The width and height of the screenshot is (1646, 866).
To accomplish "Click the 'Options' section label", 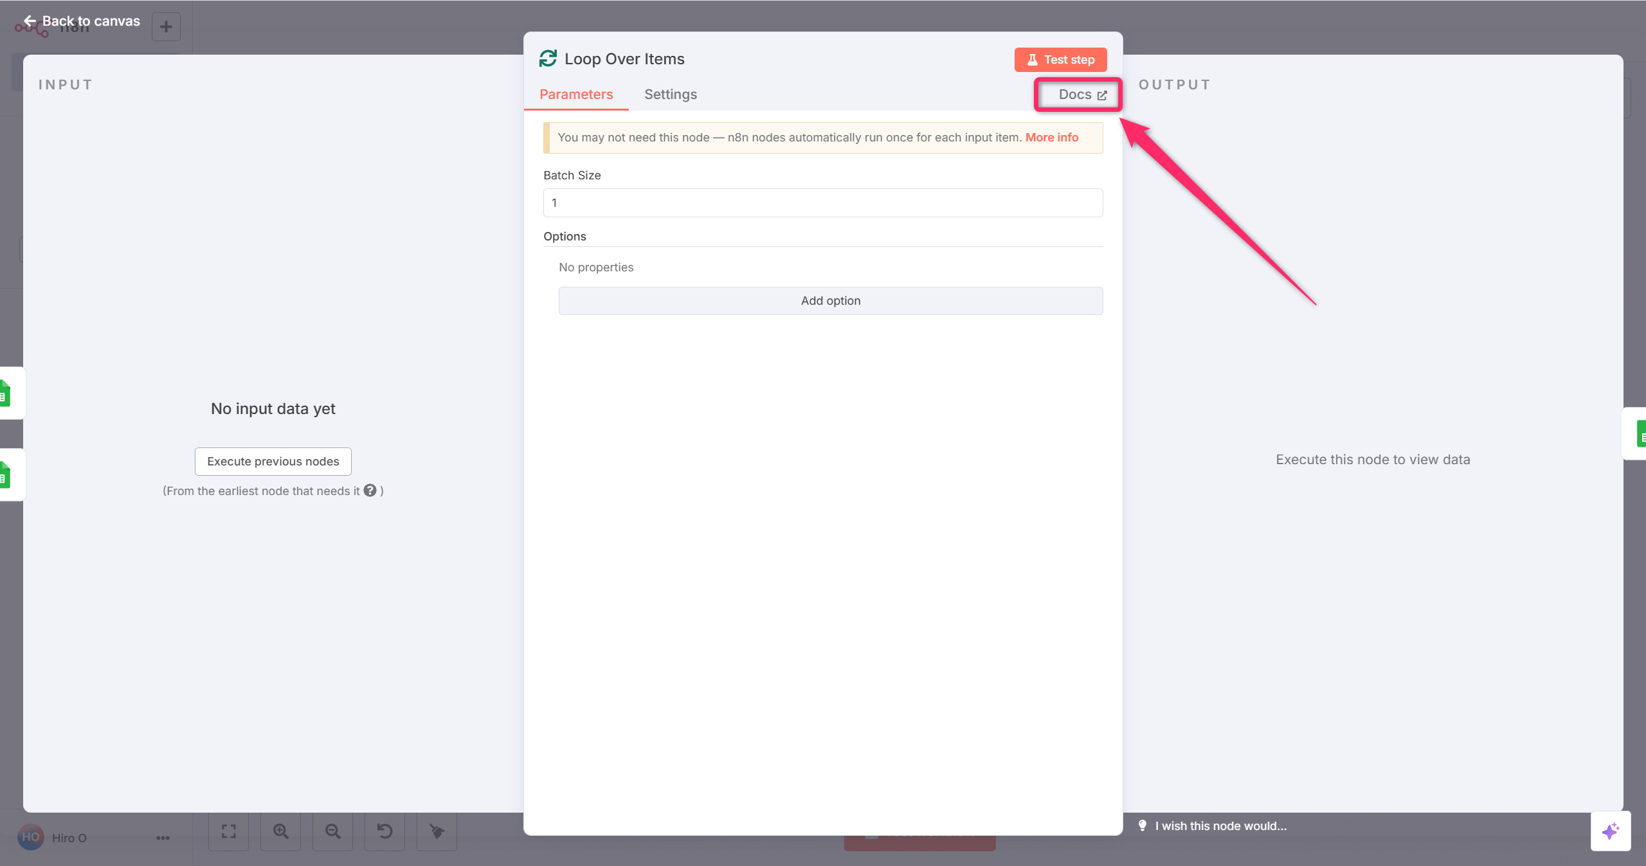I will coord(565,237).
